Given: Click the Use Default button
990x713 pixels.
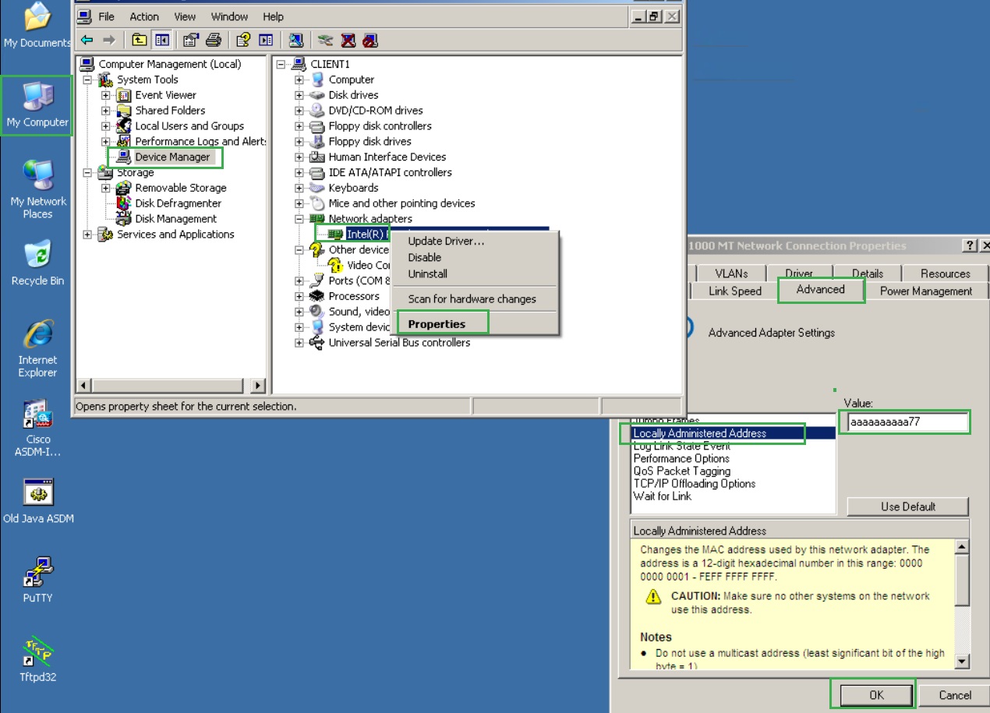Looking at the screenshot, I should [907, 507].
